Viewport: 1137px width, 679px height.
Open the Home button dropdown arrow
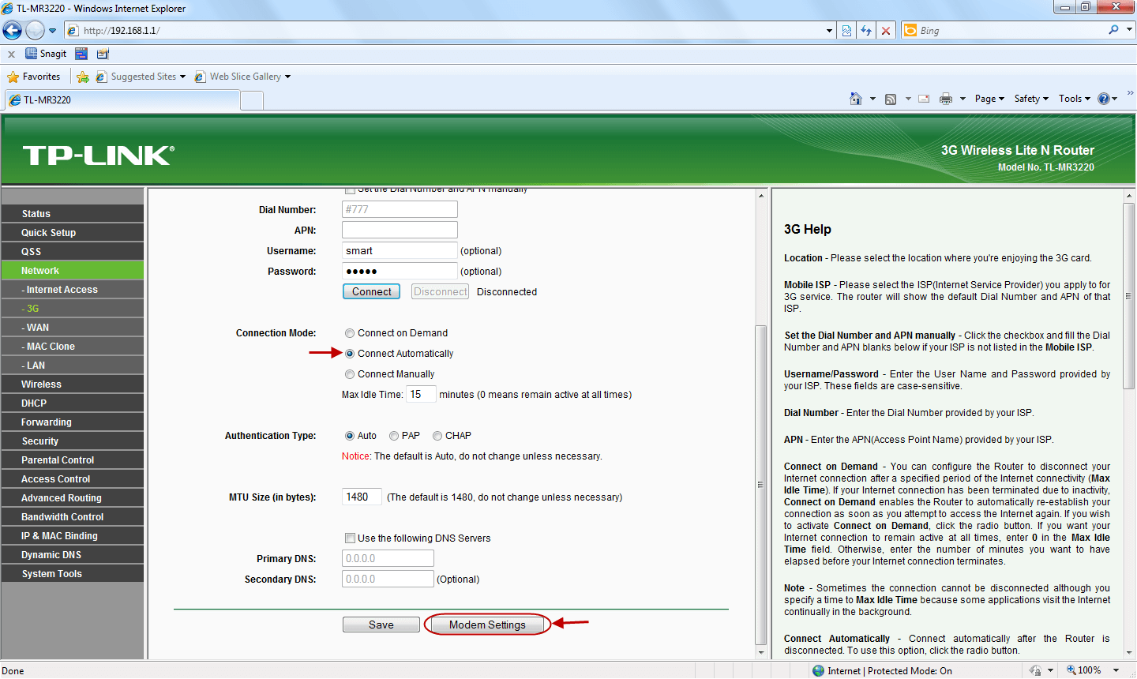click(x=872, y=99)
